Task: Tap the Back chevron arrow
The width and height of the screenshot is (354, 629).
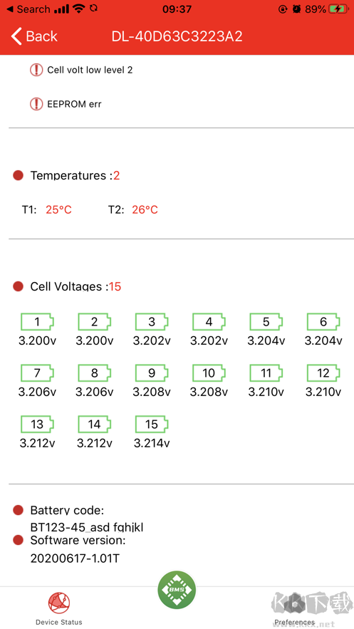Action: [x=16, y=36]
